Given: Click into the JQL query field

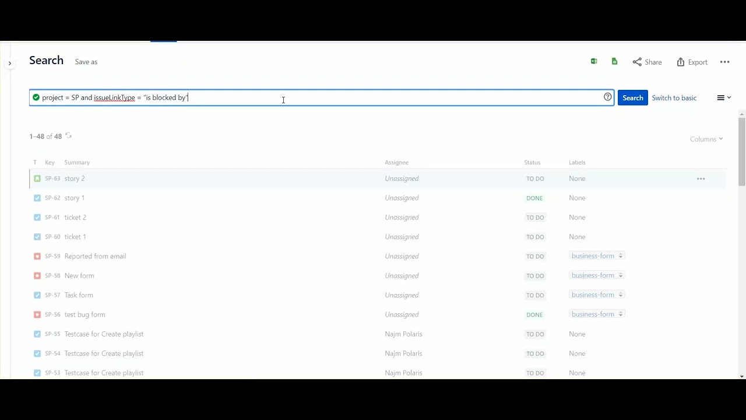Looking at the screenshot, I should (x=322, y=97).
